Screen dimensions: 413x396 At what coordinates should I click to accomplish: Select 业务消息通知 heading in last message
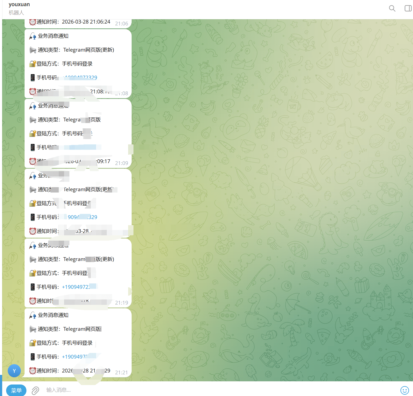[53, 315]
